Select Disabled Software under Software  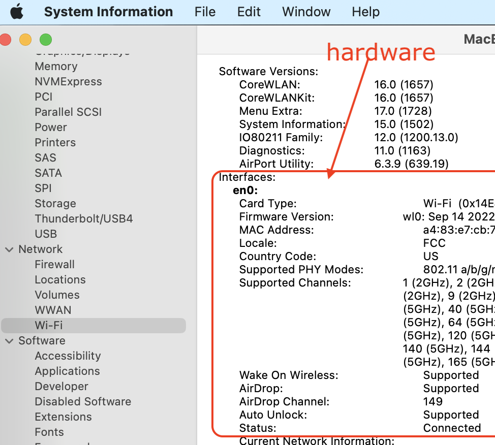pos(83,401)
